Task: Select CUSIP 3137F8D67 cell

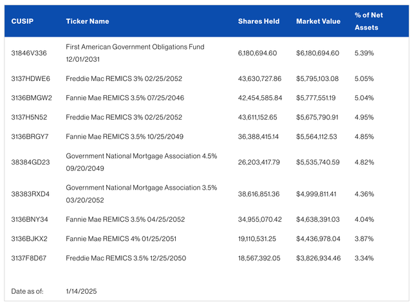Action: (x=28, y=258)
